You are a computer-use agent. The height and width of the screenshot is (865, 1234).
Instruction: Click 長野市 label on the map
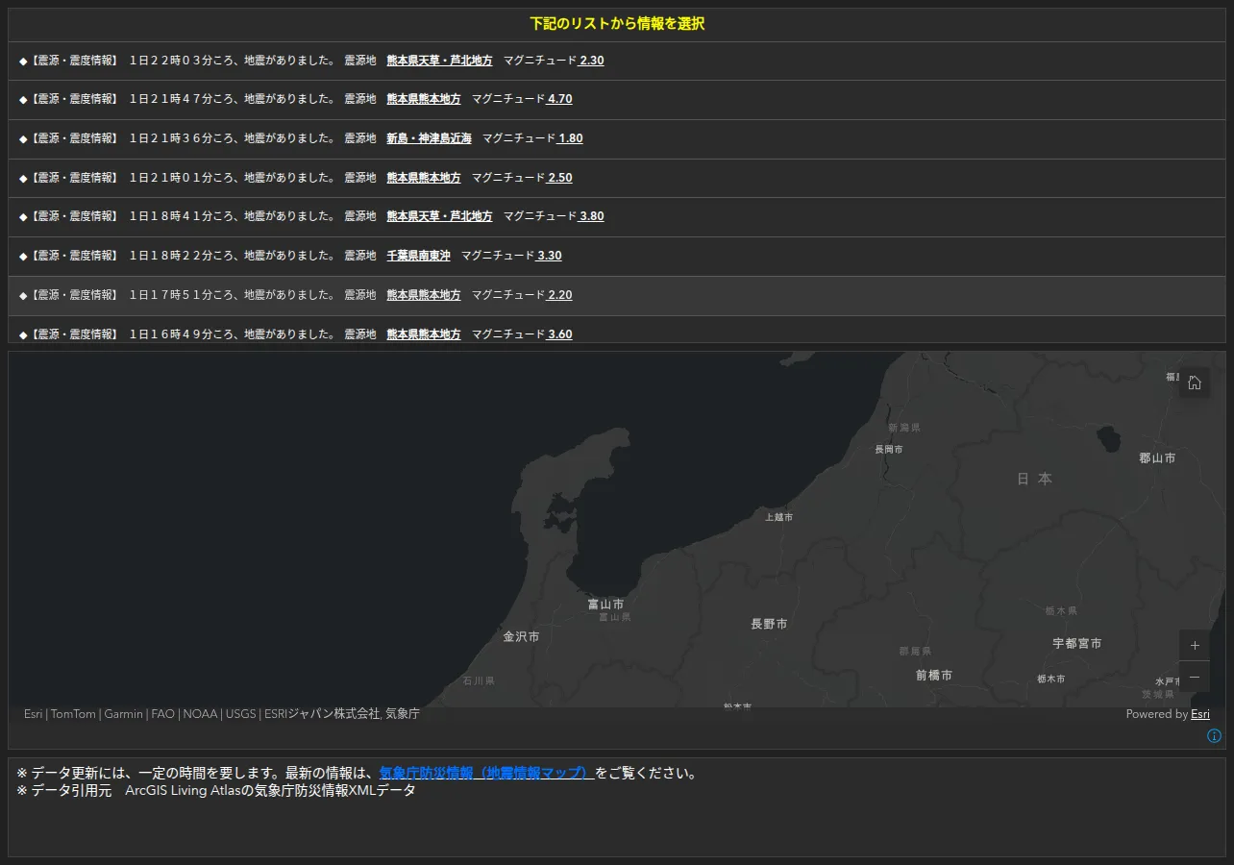click(769, 624)
